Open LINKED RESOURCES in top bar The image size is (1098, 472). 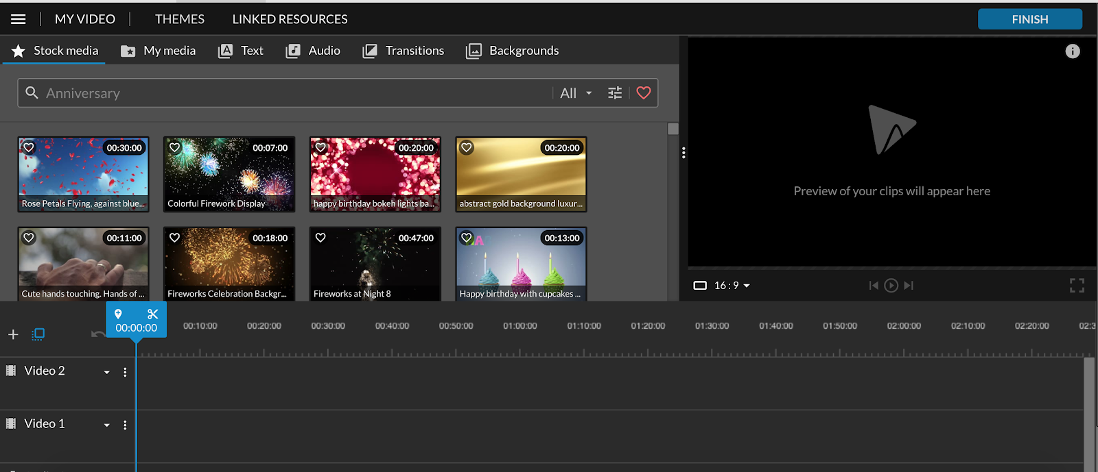click(x=290, y=19)
